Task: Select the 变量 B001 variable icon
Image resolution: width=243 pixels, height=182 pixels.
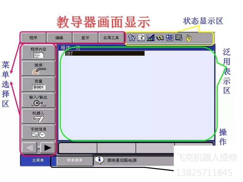Action: [38, 84]
